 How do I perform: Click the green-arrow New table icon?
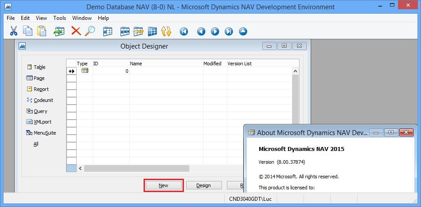(59, 31)
